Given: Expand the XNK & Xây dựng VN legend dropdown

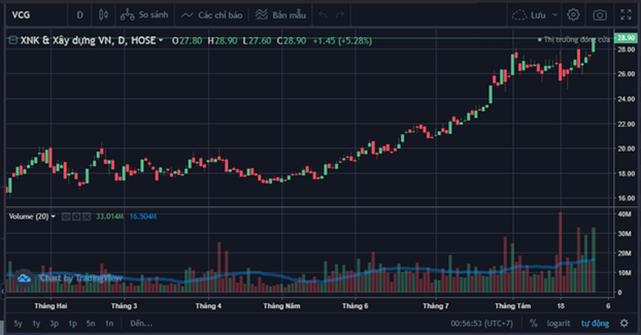Looking at the screenshot, I should (160, 40).
